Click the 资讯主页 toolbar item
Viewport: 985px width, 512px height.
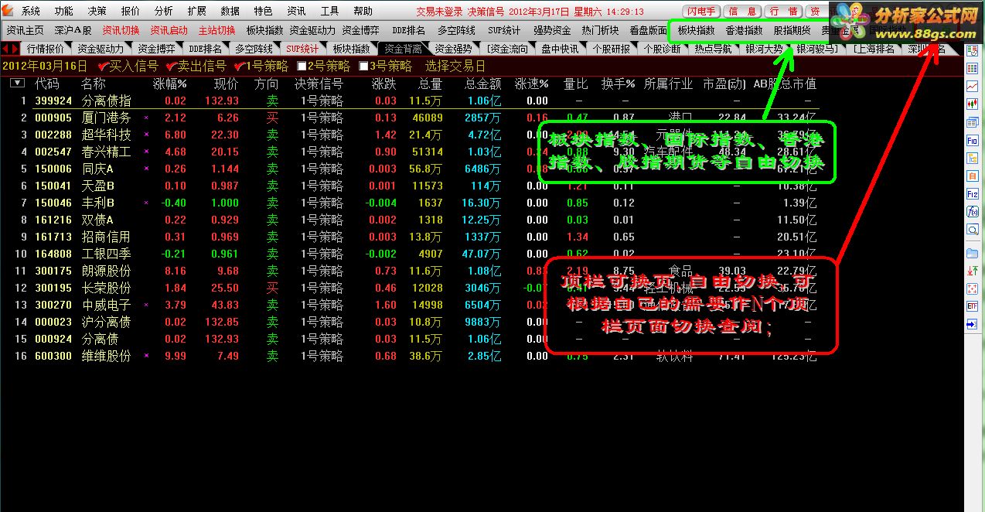click(x=26, y=30)
